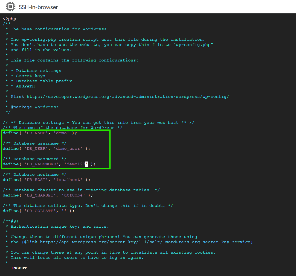Screen dimensions: 296x276
Task: Click the SSH-in-browser title text
Action: pos(38,7)
